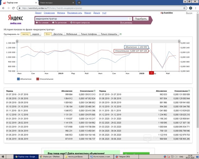This screenshot has height=159, width=199.
Task: Open Telegram from the taskbar
Action: (x=127, y=156)
